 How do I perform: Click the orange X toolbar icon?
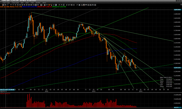49,5
